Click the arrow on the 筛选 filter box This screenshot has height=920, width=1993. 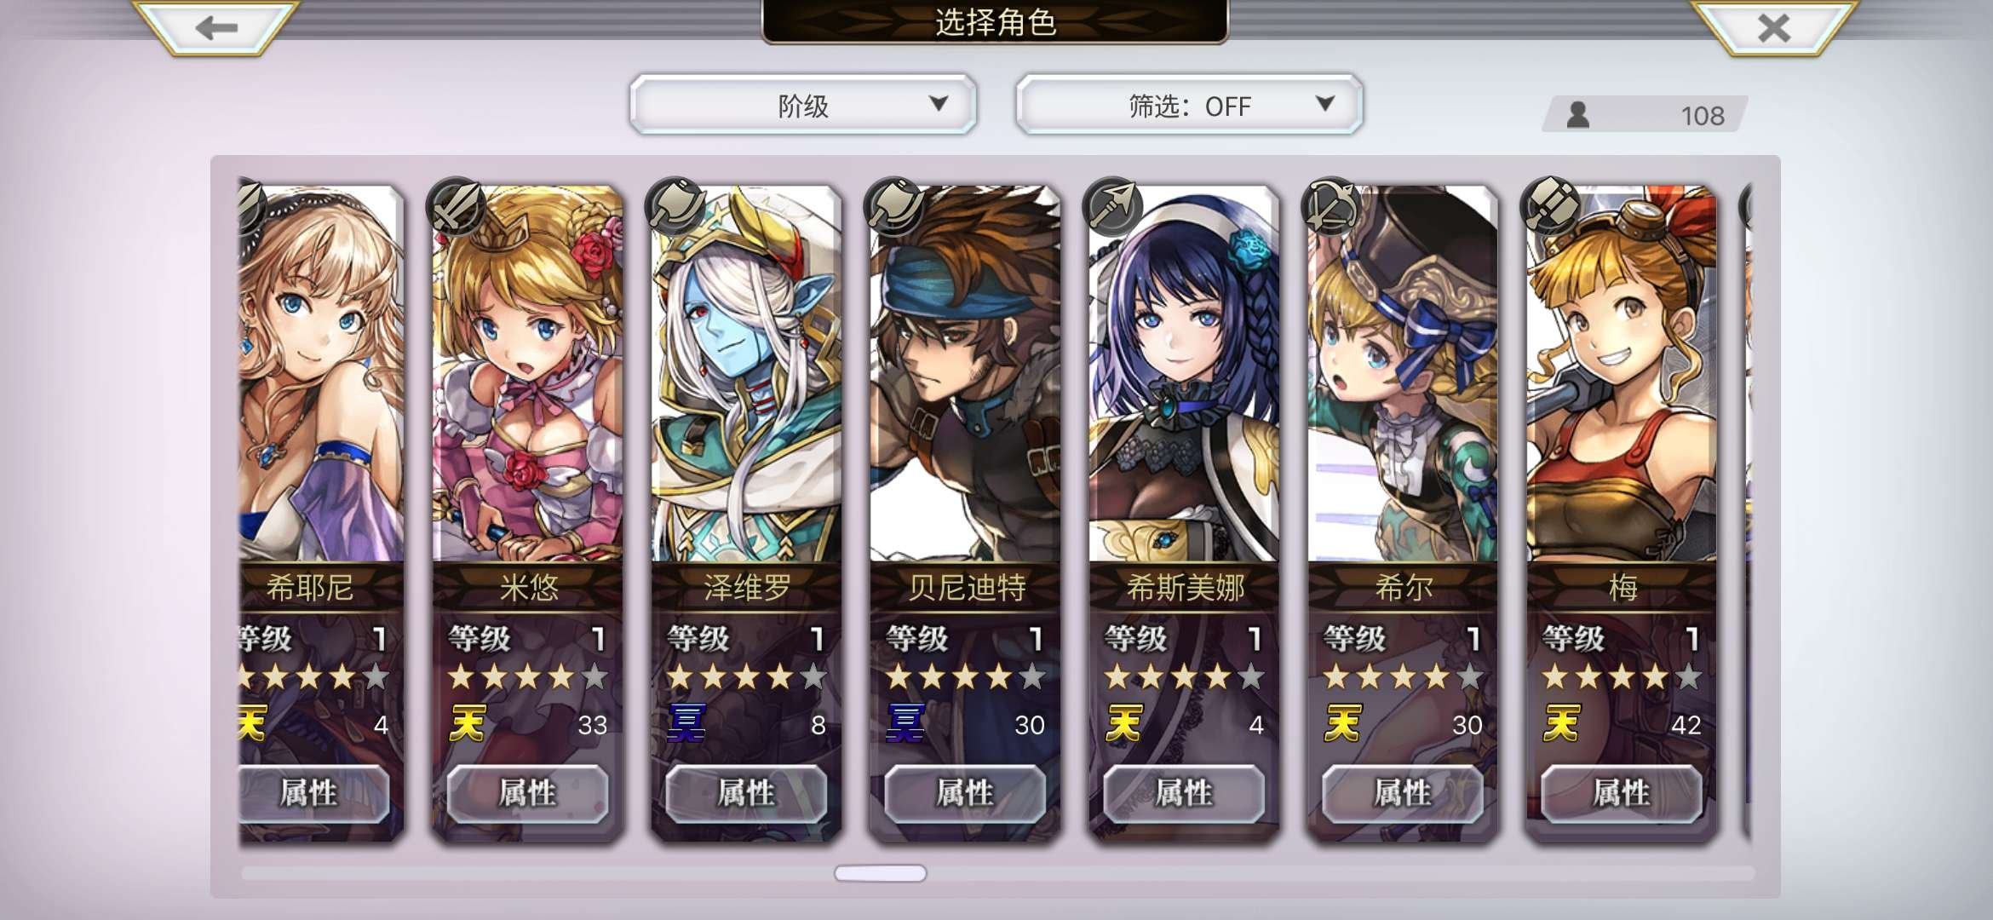[x=1324, y=104]
